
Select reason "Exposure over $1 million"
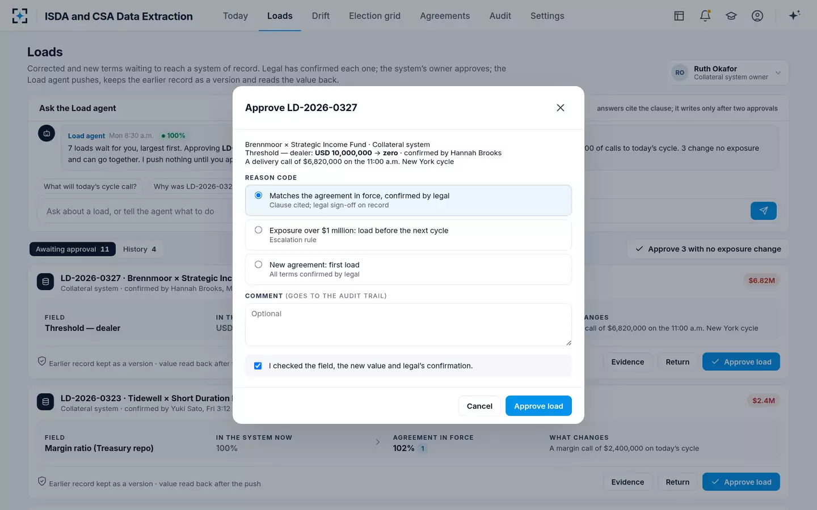(408, 235)
